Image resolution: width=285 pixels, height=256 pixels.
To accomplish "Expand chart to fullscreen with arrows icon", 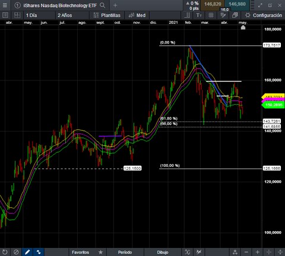I will pos(261,5).
